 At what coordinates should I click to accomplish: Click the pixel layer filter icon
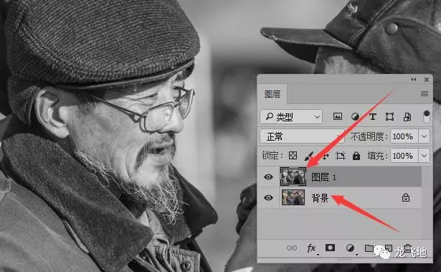coord(338,116)
